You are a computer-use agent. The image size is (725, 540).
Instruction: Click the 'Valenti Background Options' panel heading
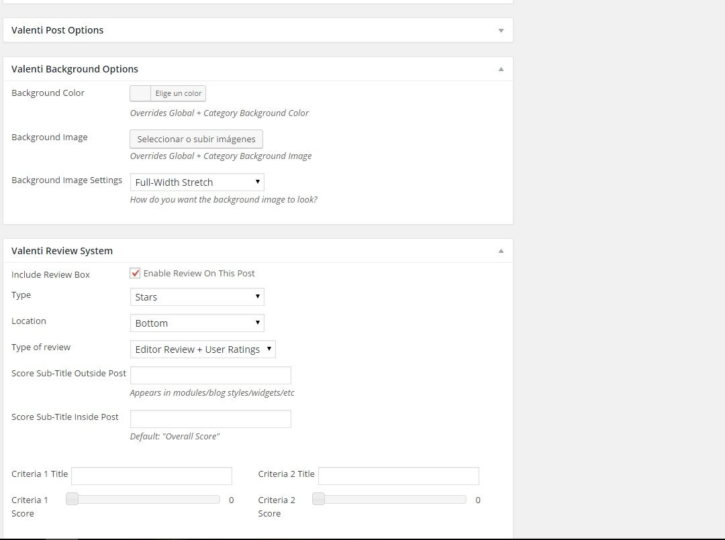(x=75, y=69)
